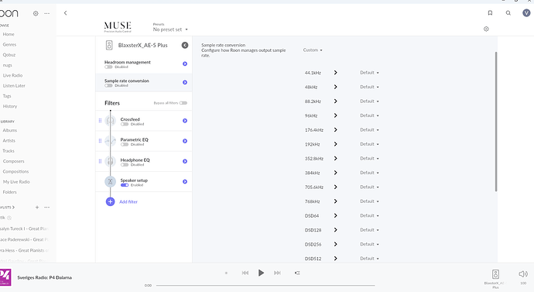Select the BlaxsterX zone in footer

tap(495, 278)
